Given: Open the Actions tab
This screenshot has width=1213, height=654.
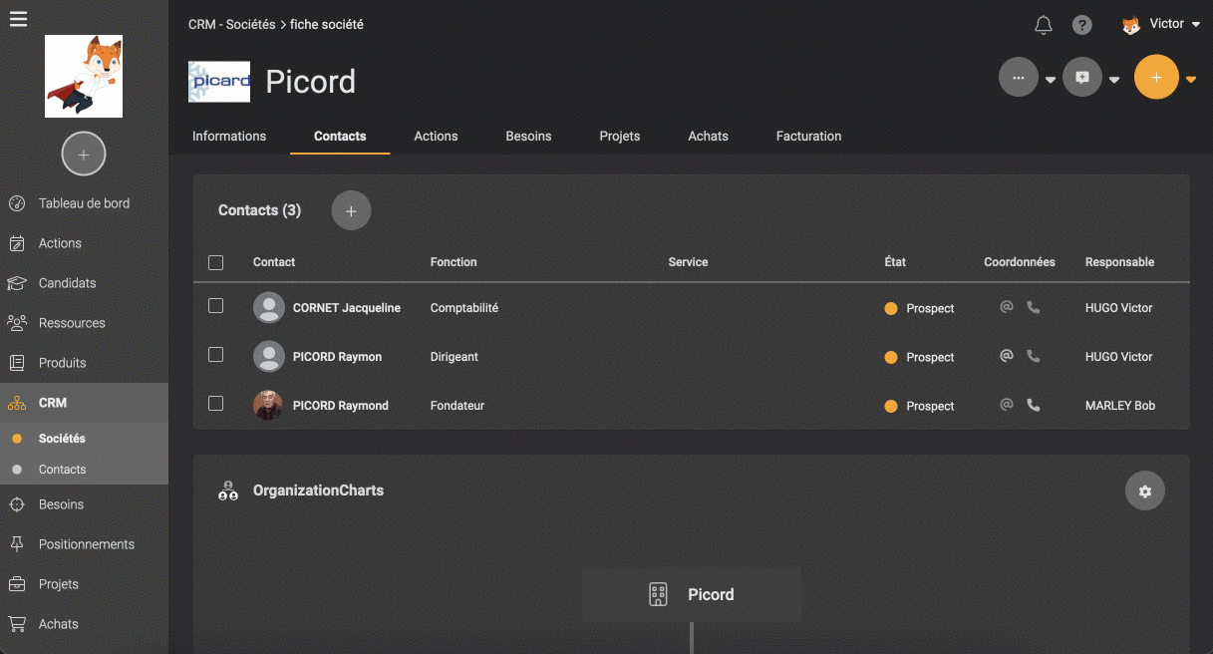Looking at the screenshot, I should 436,137.
